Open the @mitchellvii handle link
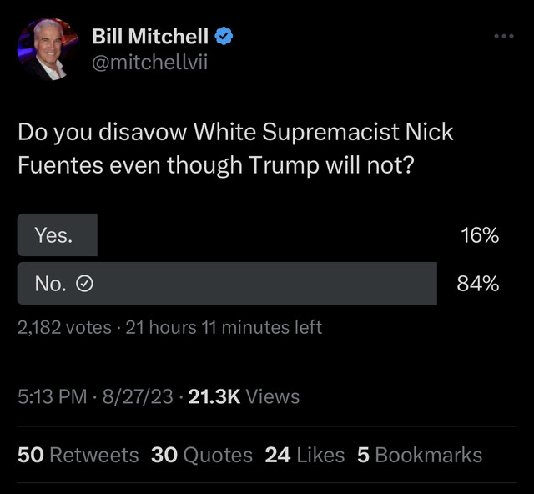This screenshot has height=494, width=534. (x=145, y=63)
